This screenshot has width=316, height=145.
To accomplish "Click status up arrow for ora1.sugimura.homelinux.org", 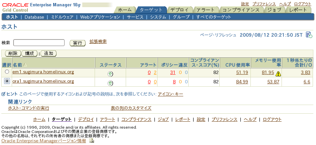I will (110, 83).
